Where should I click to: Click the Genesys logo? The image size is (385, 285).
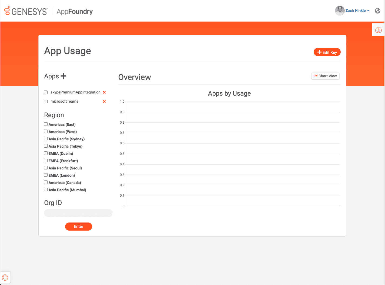26,11
